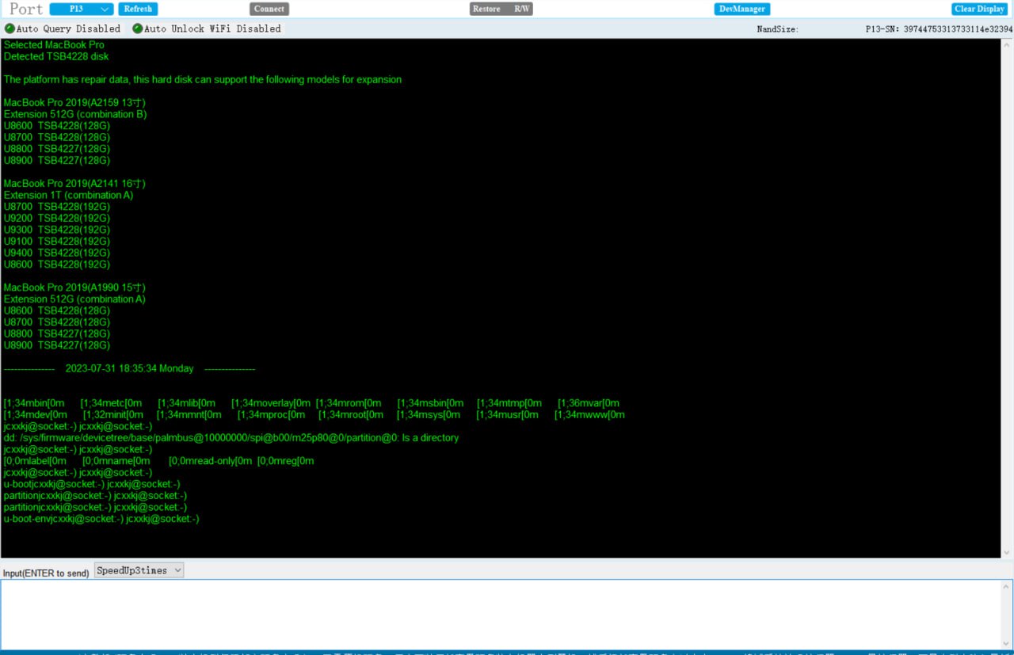Click 'U9100 TSB4228(192G)' line

tap(57, 241)
